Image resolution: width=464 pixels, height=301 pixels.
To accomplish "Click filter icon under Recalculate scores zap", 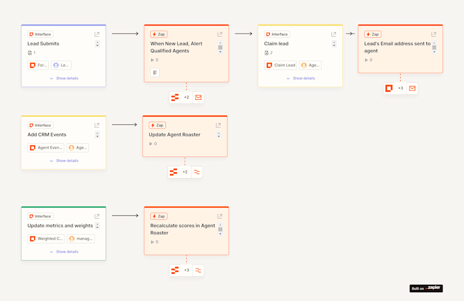I will (198, 270).
